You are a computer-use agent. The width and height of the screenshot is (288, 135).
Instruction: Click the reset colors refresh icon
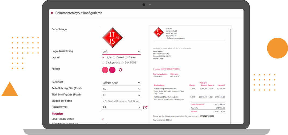pos(120,70)
